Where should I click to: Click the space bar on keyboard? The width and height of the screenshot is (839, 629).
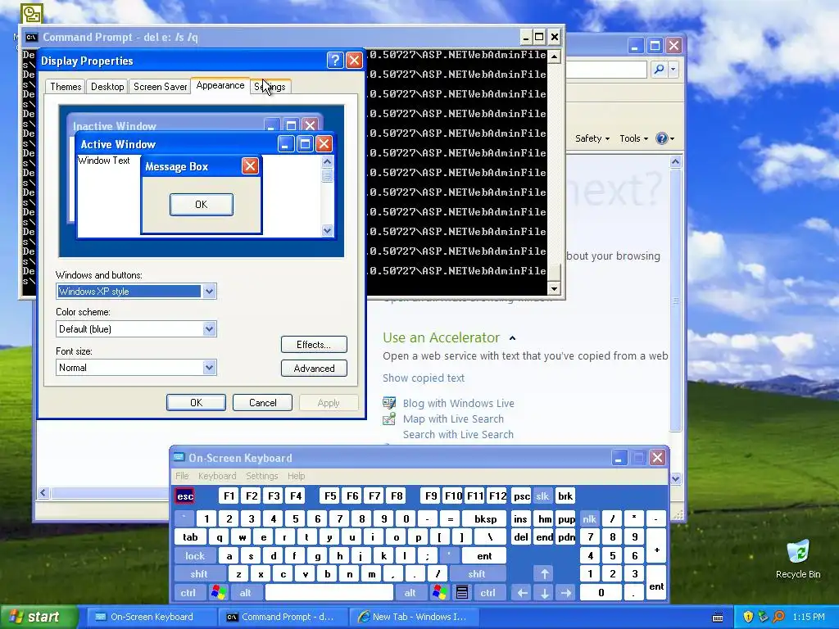(329, 593)
